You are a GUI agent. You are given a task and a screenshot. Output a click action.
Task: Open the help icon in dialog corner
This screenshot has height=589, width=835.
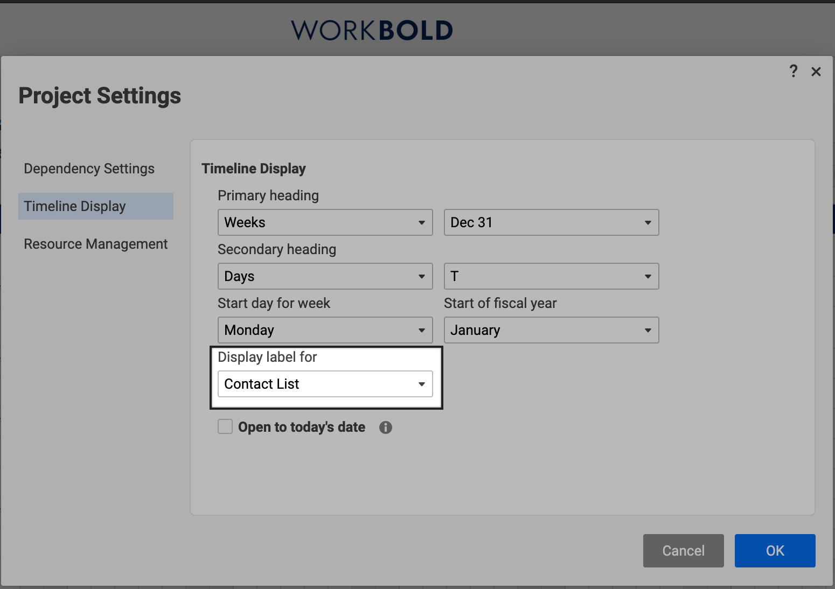click(x=794, y=71)
